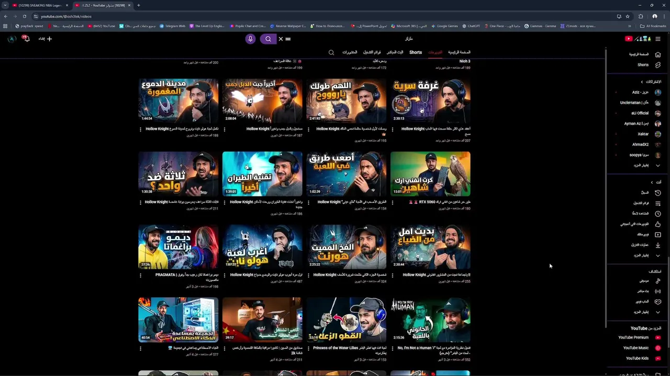Open the Princess of the Water Lilies thumbnail
Screen dimensions: 670x376
click(x=346, y=320)
